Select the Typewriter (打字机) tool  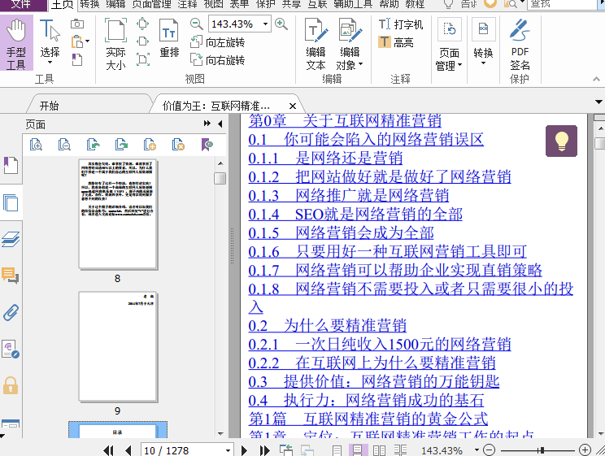point(401,24)
